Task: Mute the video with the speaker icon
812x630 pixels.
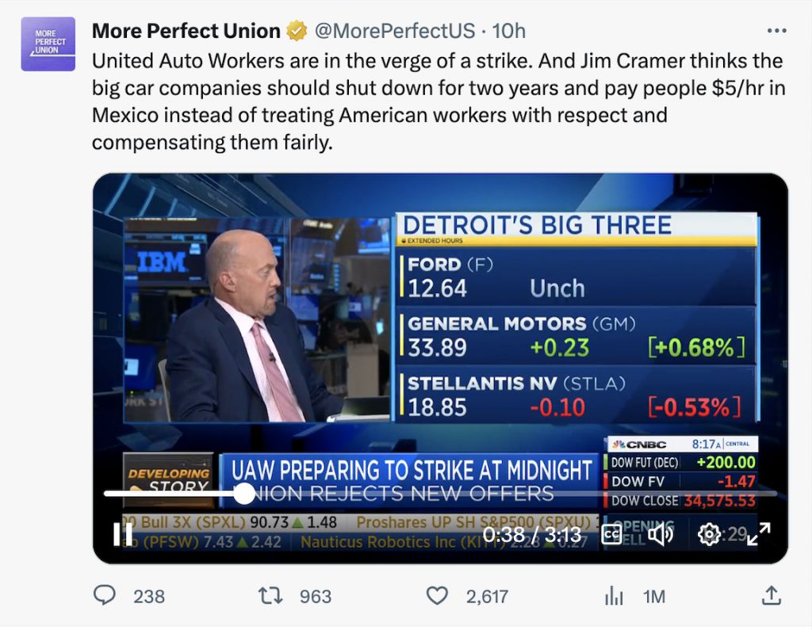Action: [x=661, y=534]
